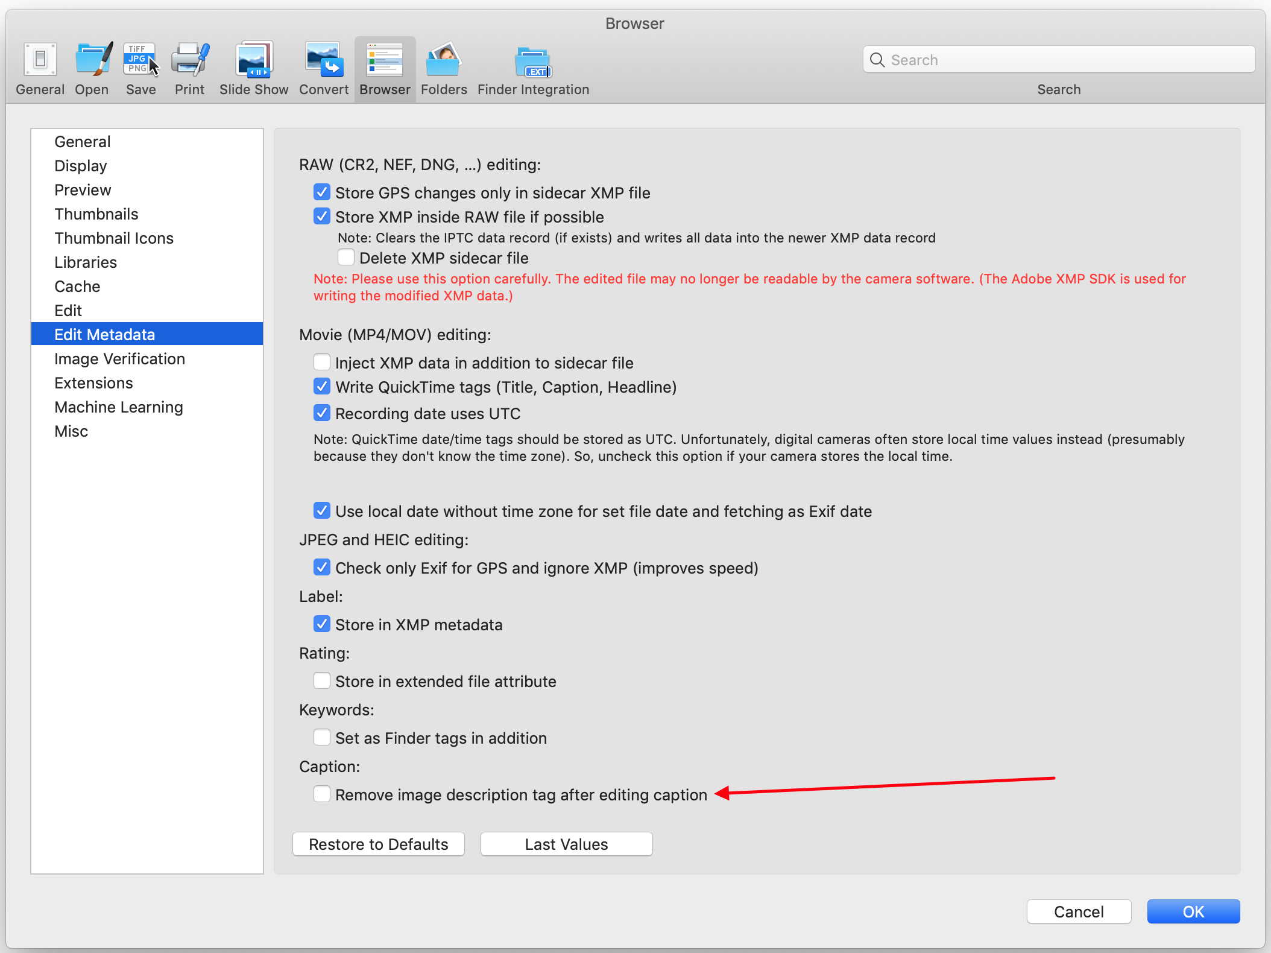Select Edit Metadata from sidebar
Image resolution: width=1271 pixels, height=953 pixels.
[x=104, y=334]
